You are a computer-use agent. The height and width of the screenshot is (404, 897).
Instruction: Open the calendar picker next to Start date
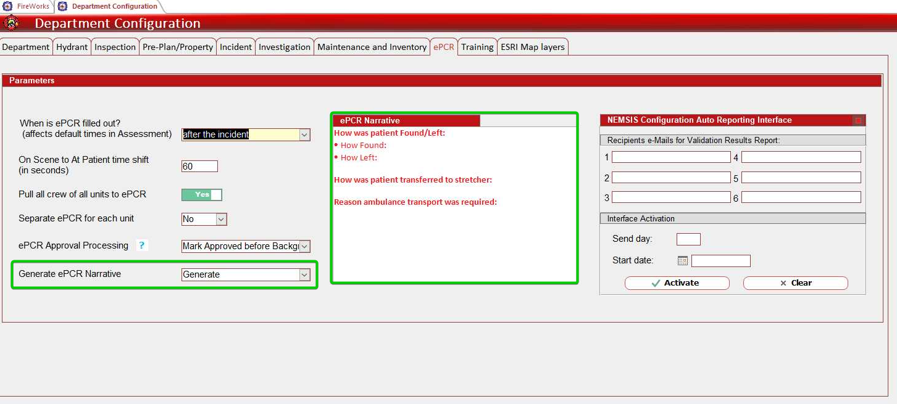pyautogui.click(x=682, y=261)
